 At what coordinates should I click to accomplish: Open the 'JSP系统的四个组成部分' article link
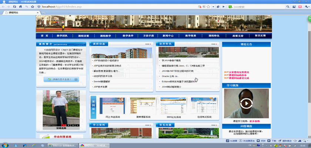pyautogui.click(x=106, y=60)
